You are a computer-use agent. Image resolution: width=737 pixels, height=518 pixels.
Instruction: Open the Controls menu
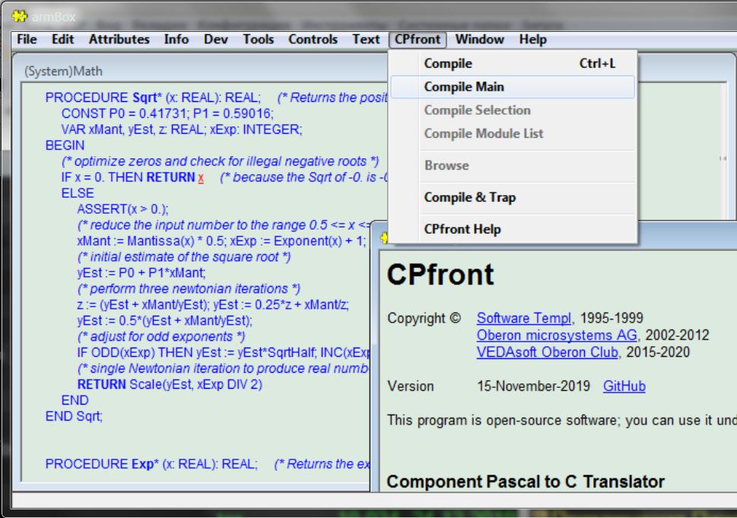313,40
